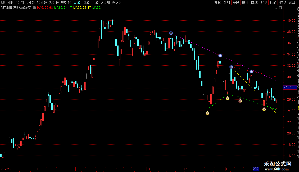This screenshot has height=172, width=299.
Task: Click the sad face marker starting the magenta trendline
Action: pyautogui.click(x=171, y=33)
